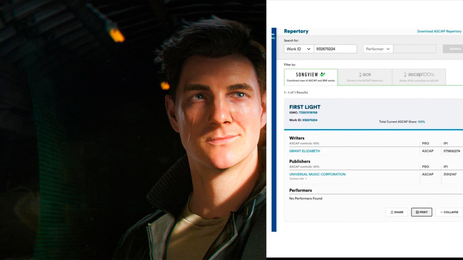This screenshot has height=260, width=463.
Task: Click the printer icon on Print
Action: (x=417, y=212)
